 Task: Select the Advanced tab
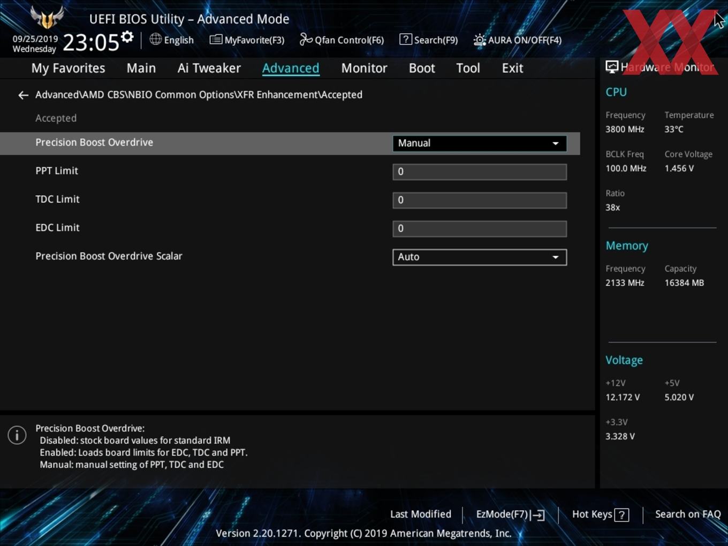pos(291,69)
